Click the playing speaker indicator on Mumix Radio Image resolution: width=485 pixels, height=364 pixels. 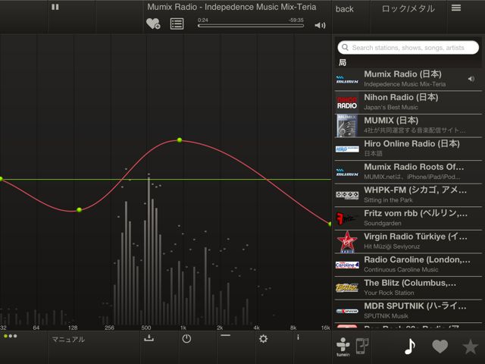(471, 79)
